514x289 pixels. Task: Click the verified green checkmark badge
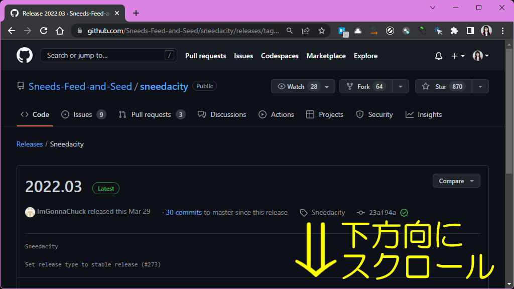(405, 212)
